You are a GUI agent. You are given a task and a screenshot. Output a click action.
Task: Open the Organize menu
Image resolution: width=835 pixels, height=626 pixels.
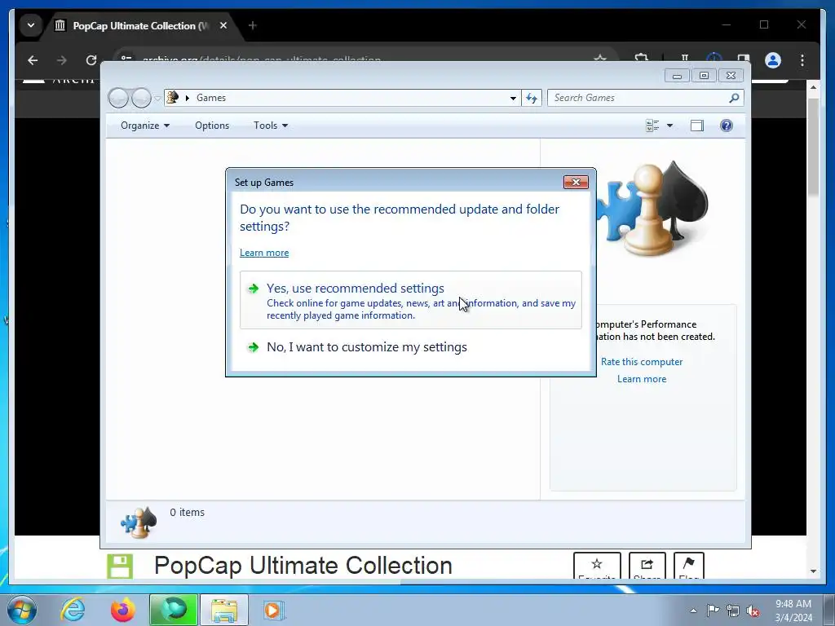click(x=145, y=126)
